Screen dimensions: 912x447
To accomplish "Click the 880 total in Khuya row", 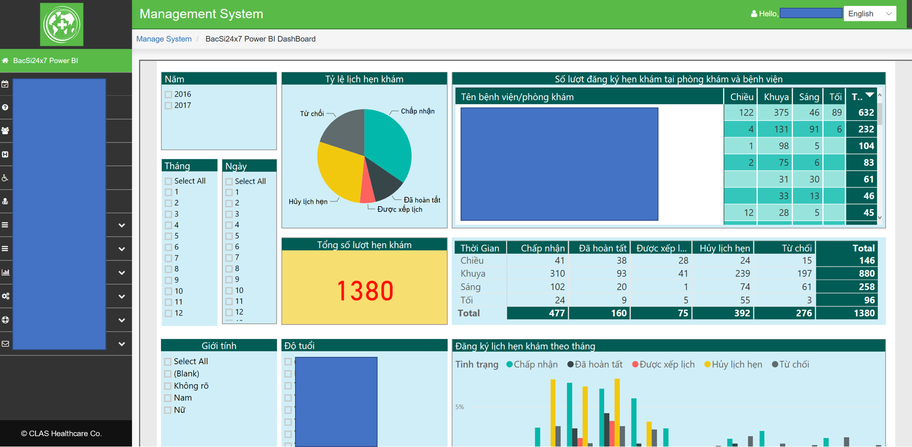I will tap(847, 274).
